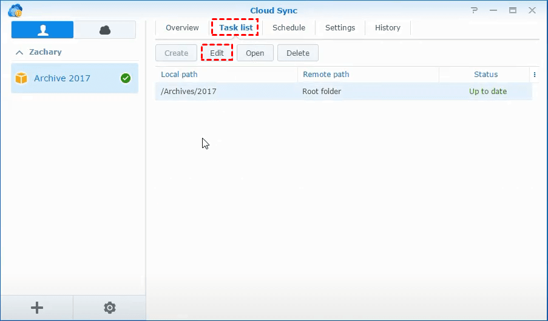Open the Overview tab
The image size is (548, 321).
[x=182, y=27]
